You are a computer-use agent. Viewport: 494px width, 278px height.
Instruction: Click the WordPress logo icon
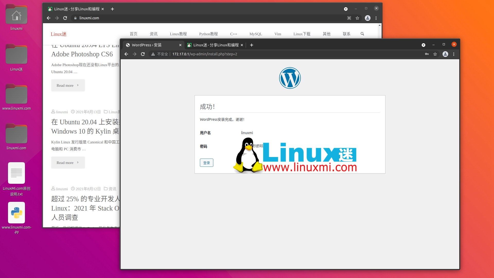(x=290, y=78)
